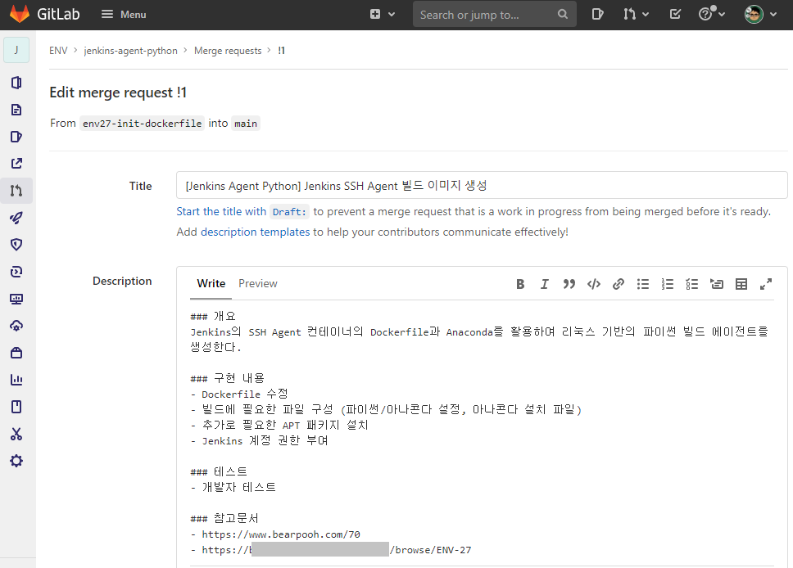Click into the Title input field

click(482, 186)
